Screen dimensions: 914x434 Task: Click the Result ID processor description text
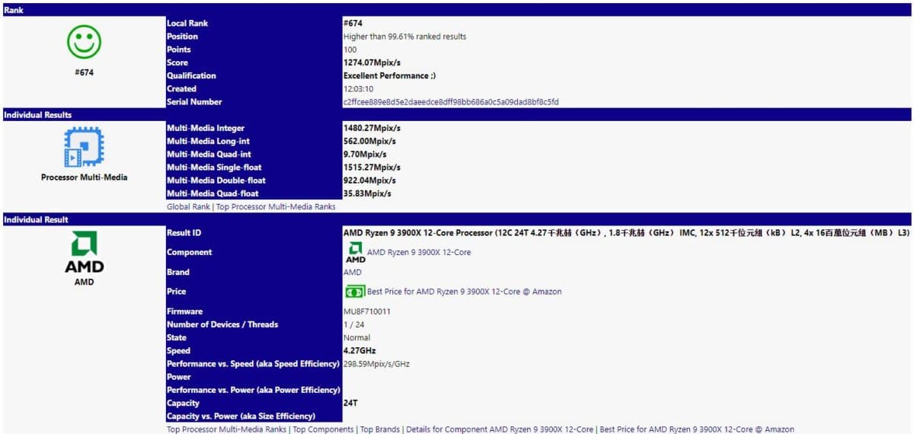tap(626, 233)
